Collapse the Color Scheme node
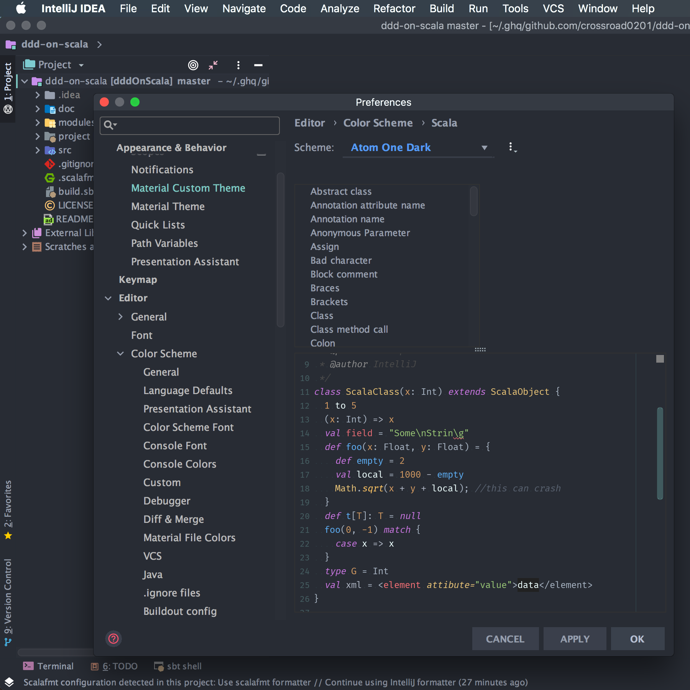The height and width of the screenshot is (690, 690). 120,353
